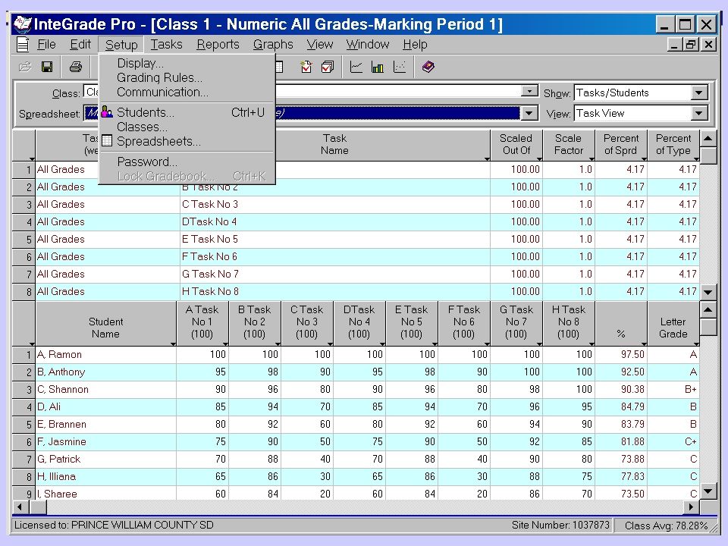The height and width of the screenshot is (546, 728).
Task: Click Site Number: 1037873 in status bar
Action: click(560, 525)
